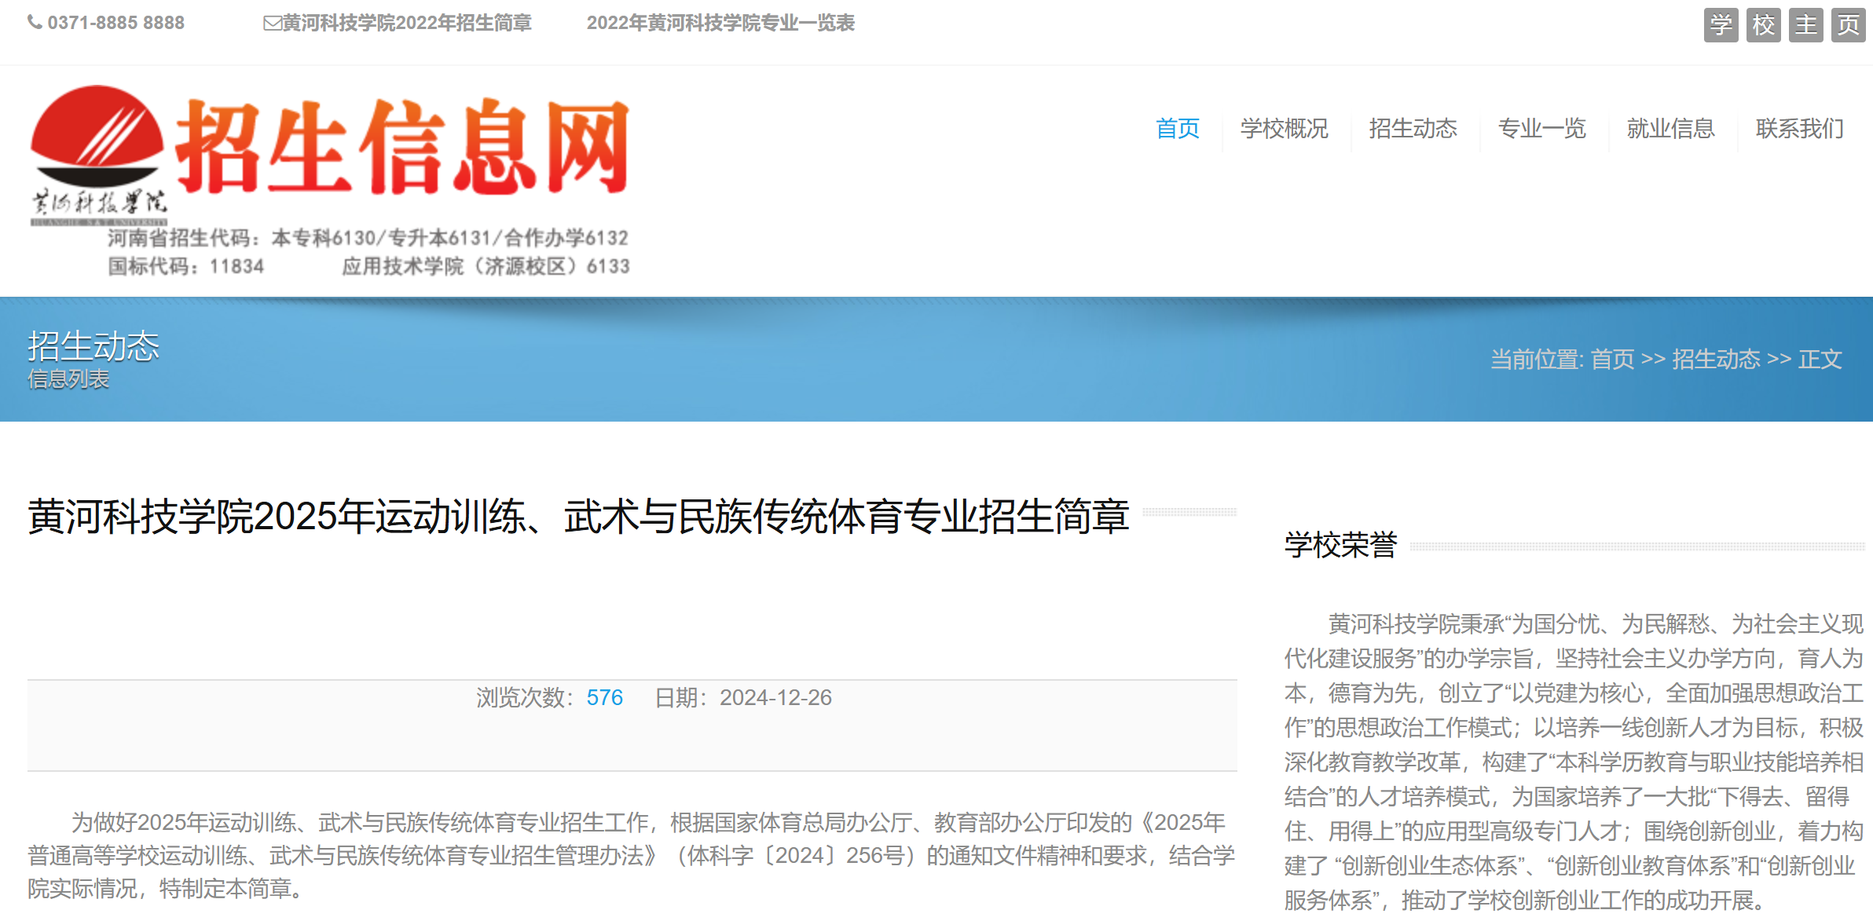Click 信息列表 subtitle in banner
The width and height of the screenshot is (1873, 921).
coord(68,379)
